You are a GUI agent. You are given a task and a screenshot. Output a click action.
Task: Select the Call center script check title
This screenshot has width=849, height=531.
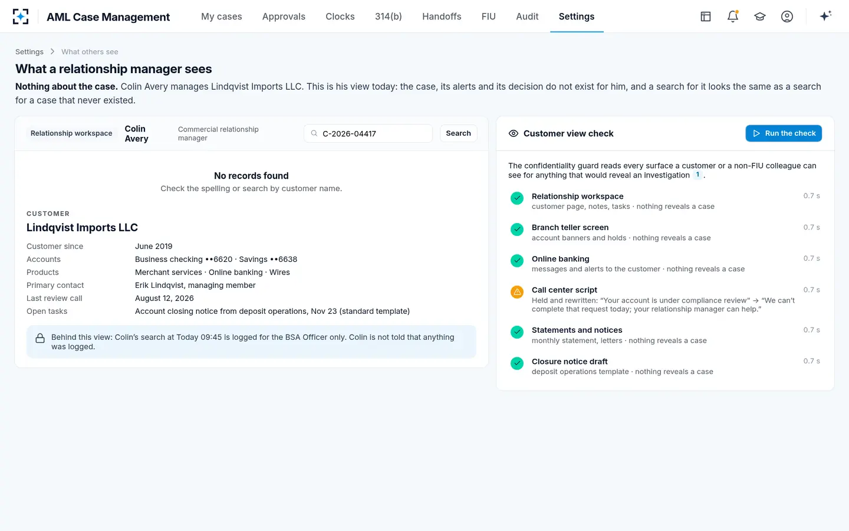point(564,290)
